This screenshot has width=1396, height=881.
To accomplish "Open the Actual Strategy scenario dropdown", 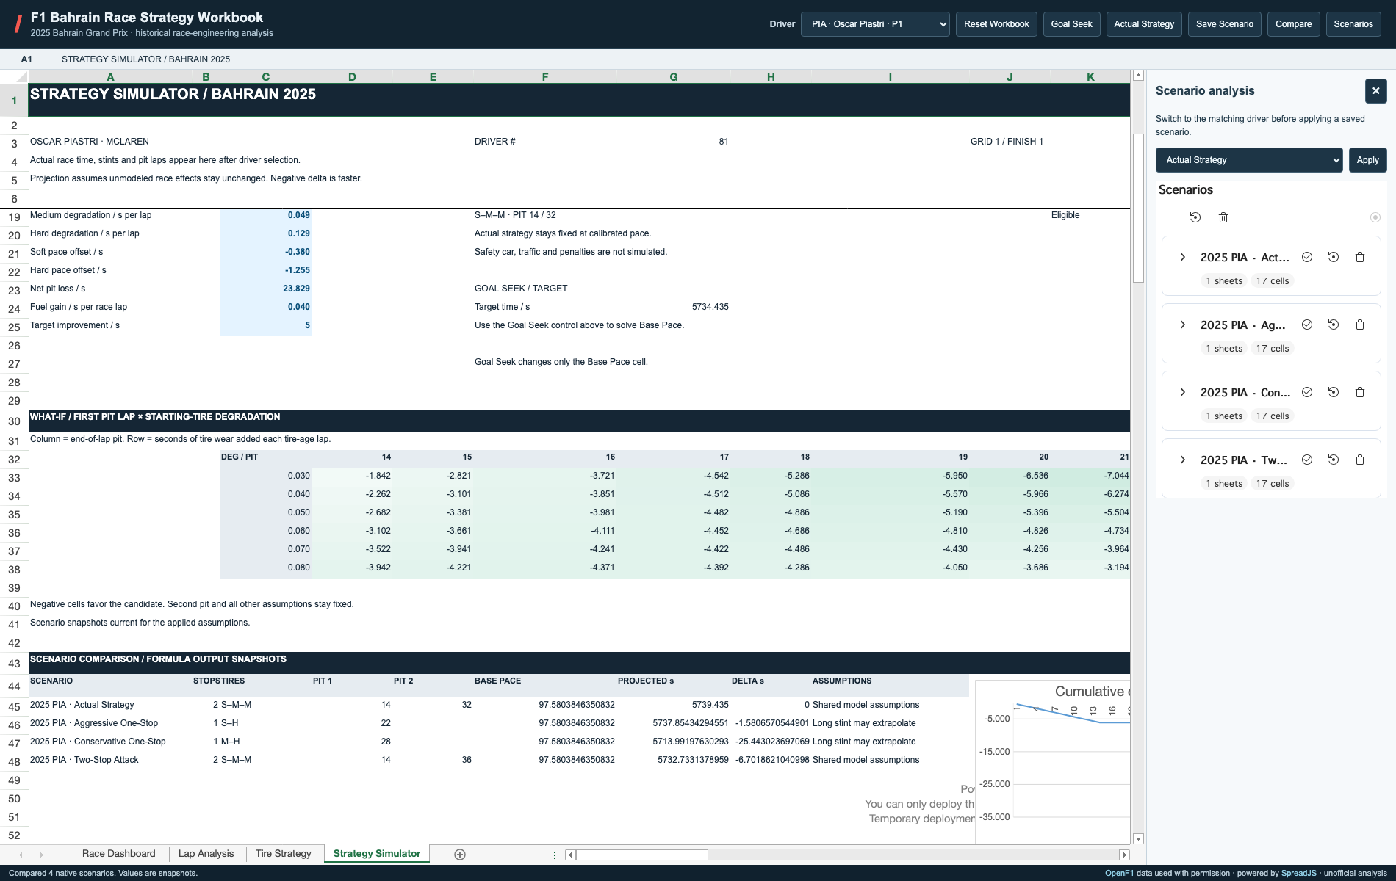I will click(x=1249, y=160).
